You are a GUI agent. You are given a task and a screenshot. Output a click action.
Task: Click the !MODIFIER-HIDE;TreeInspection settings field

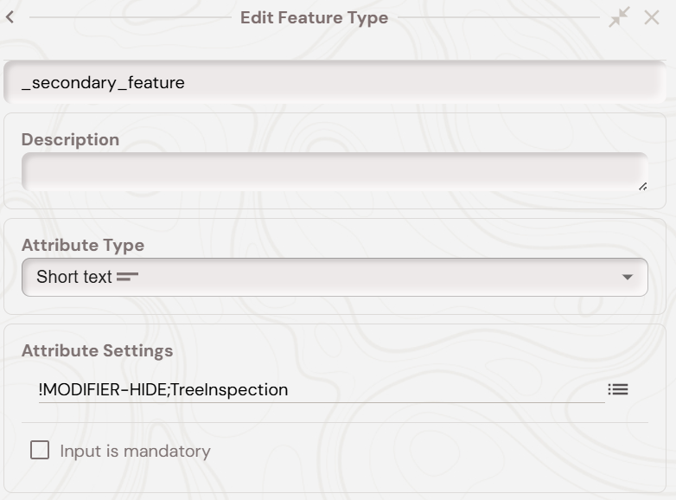[x=320, y=390]
